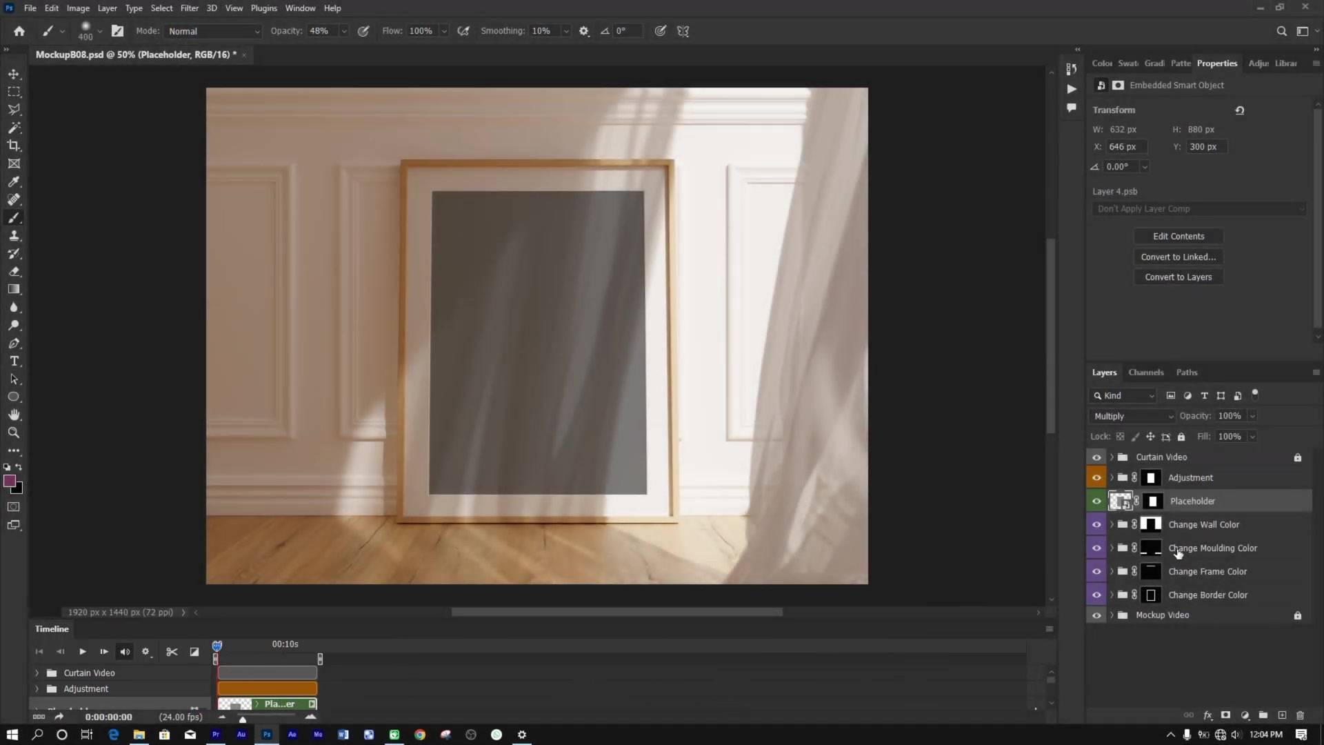Hide the Placeholder layer

[x=1096, y=501]
